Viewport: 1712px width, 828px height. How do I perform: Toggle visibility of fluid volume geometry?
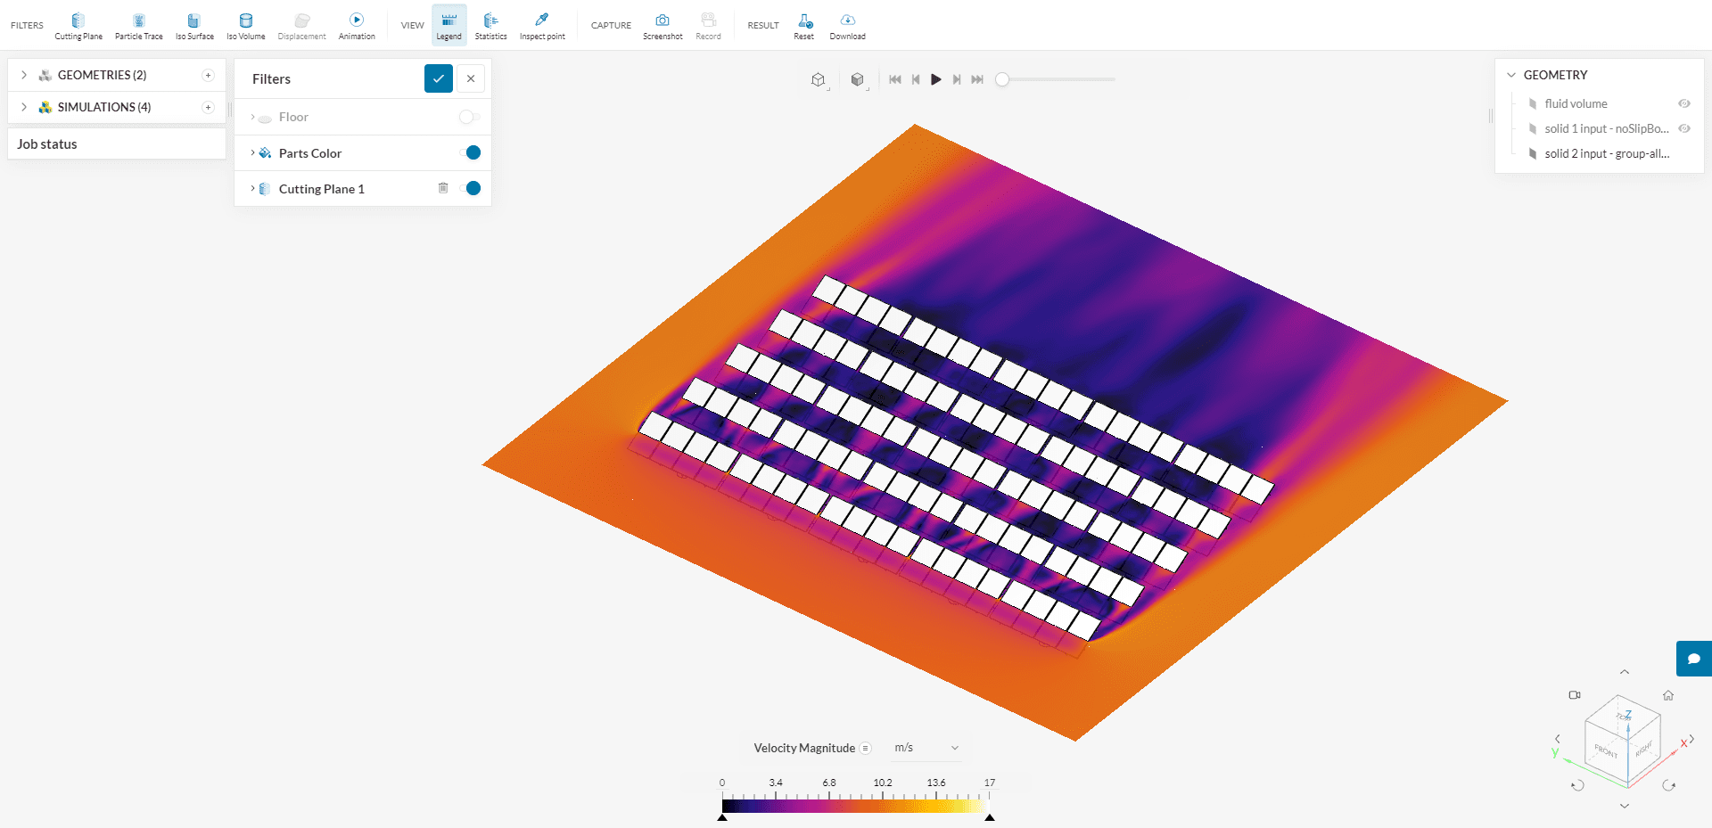coord(1684,103)
